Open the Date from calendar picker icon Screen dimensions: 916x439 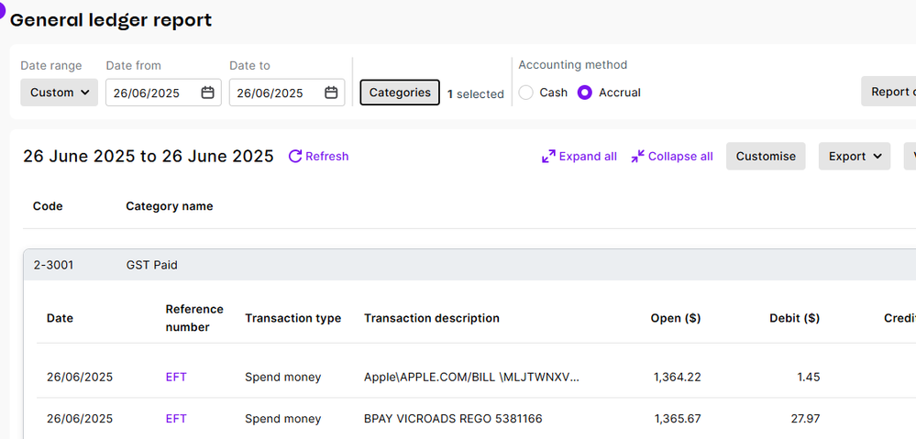point(208,93)
